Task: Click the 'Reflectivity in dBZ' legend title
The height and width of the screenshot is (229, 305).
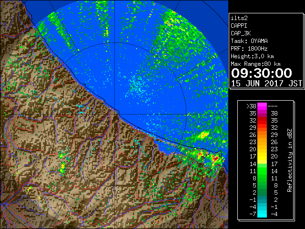Action: (x=290, y=160)
